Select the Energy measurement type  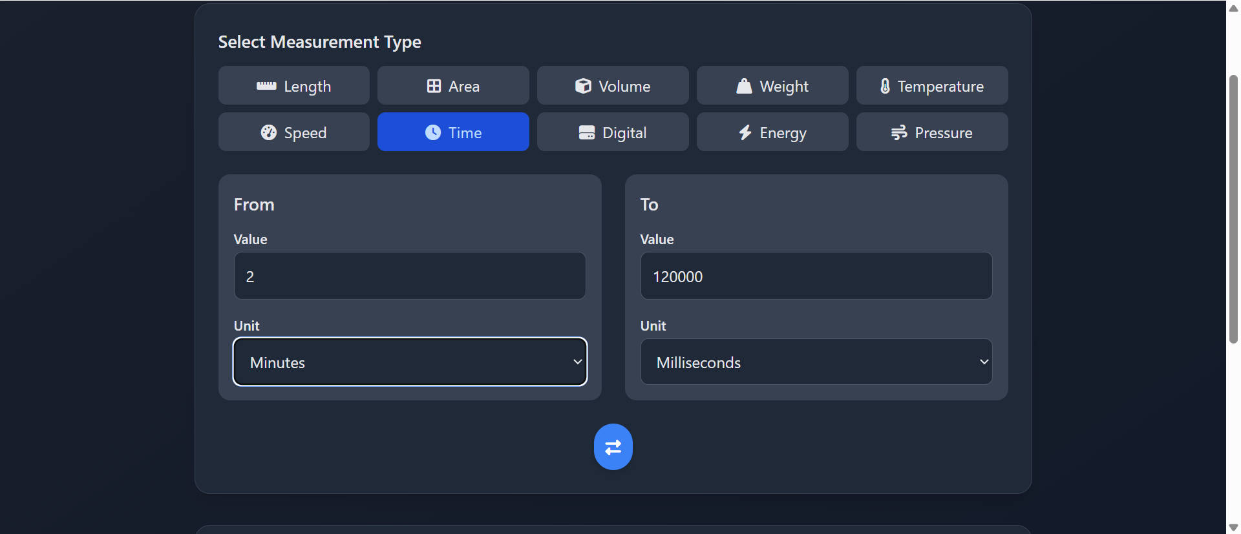tap(772, 132)
